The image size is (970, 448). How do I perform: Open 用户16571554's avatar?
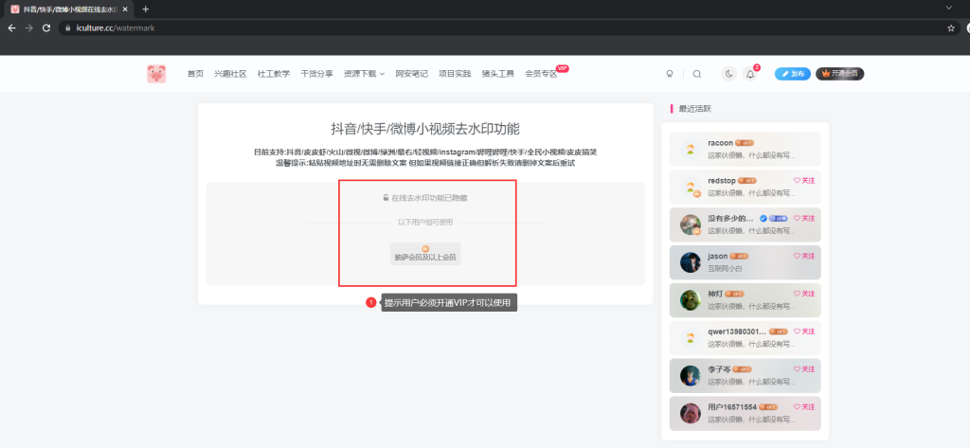click(x=691, y=413)
